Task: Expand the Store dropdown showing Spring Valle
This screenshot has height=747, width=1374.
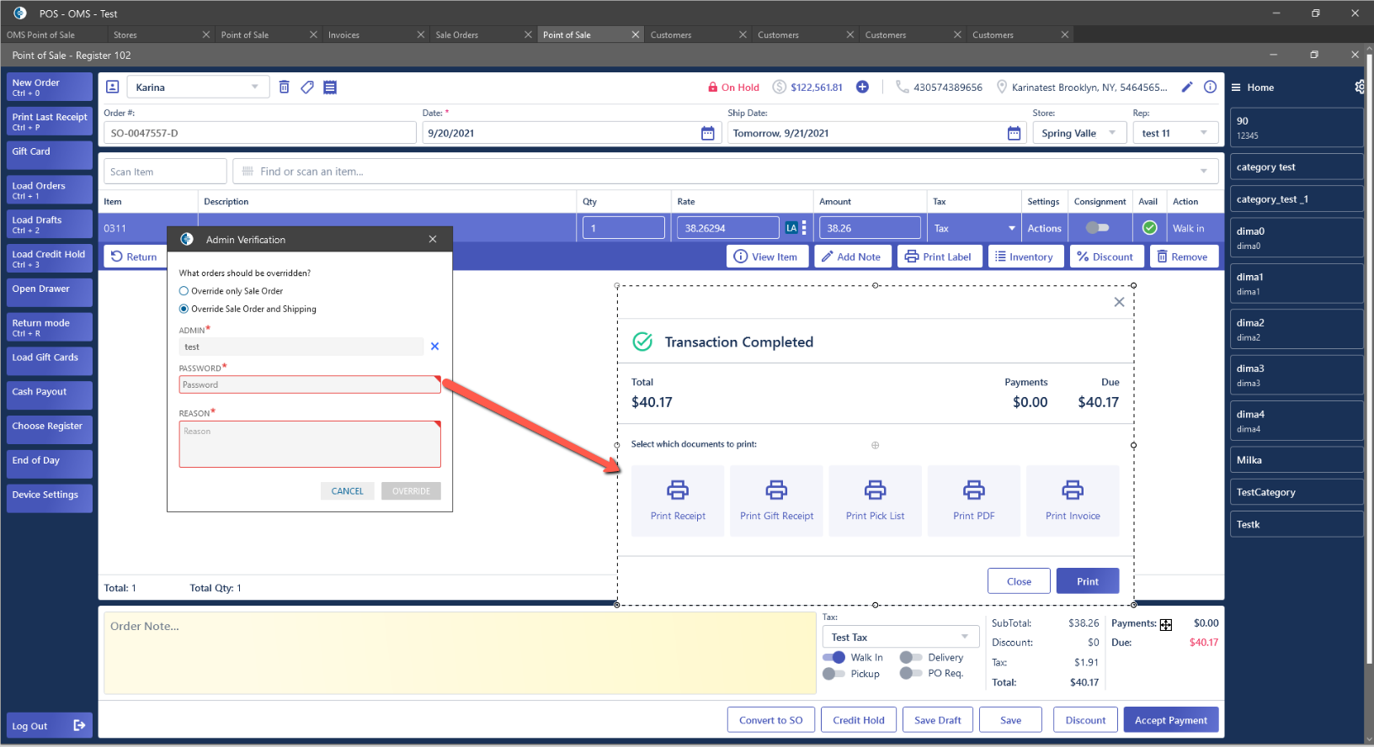Action: (1111, 133)
